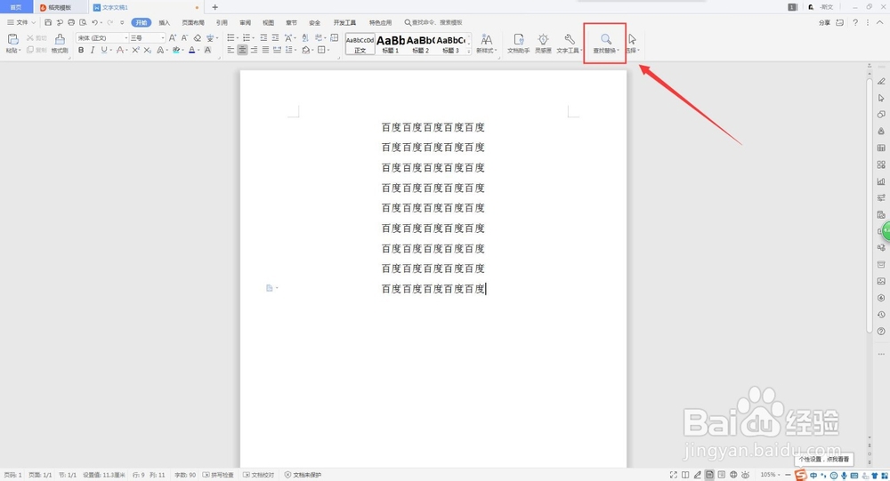The width and height of the screenshot is (890, 481).
Task: Click the numbered list icon
Action: (x=247, y=38)
